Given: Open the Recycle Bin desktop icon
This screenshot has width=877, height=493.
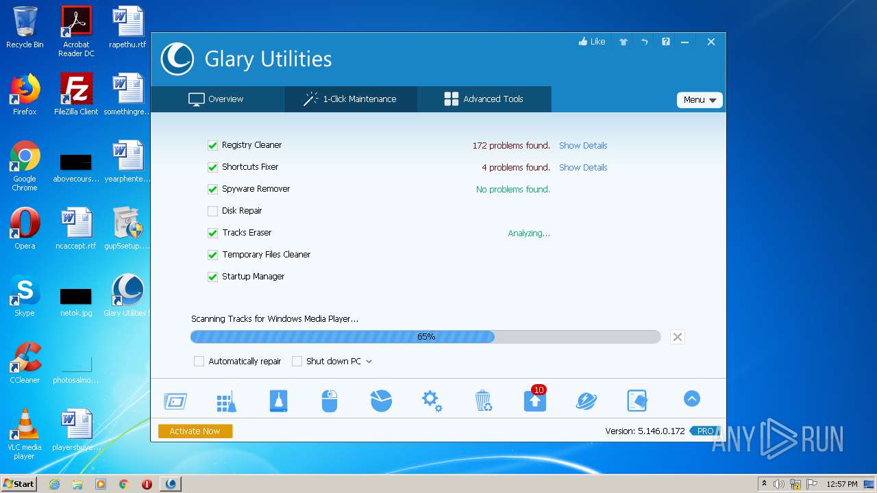Looking at the screenshot, I should click(25, 28).
